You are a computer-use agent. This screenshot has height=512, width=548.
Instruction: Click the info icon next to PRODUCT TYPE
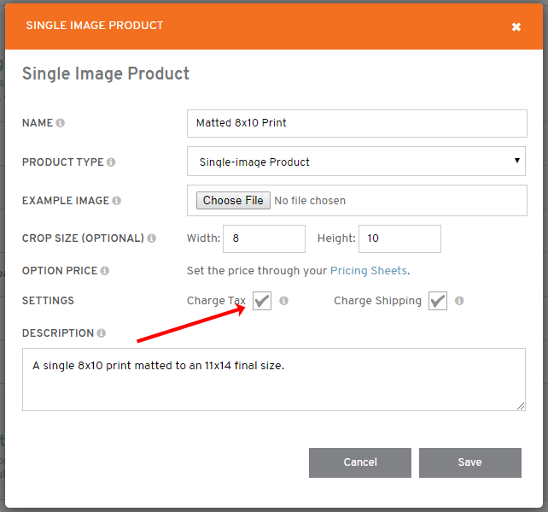click(111, 162)
